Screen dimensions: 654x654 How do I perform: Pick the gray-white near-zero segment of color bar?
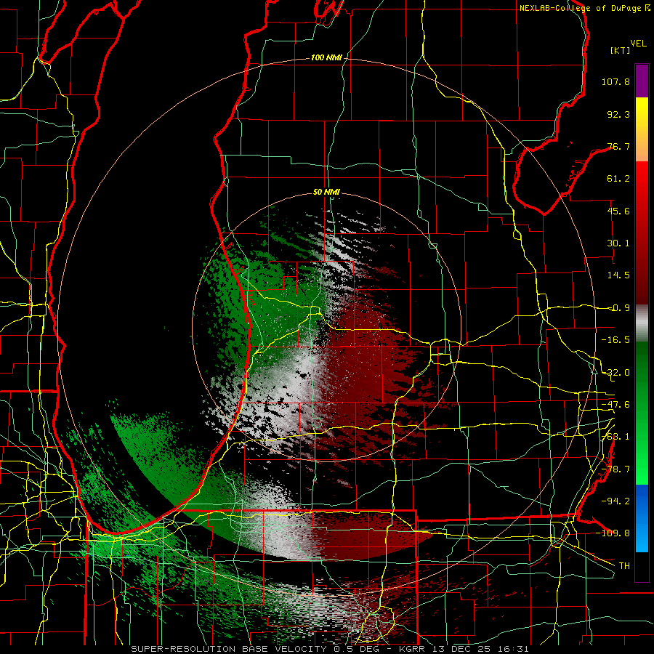pyautogui.click(x=642, y=323)
